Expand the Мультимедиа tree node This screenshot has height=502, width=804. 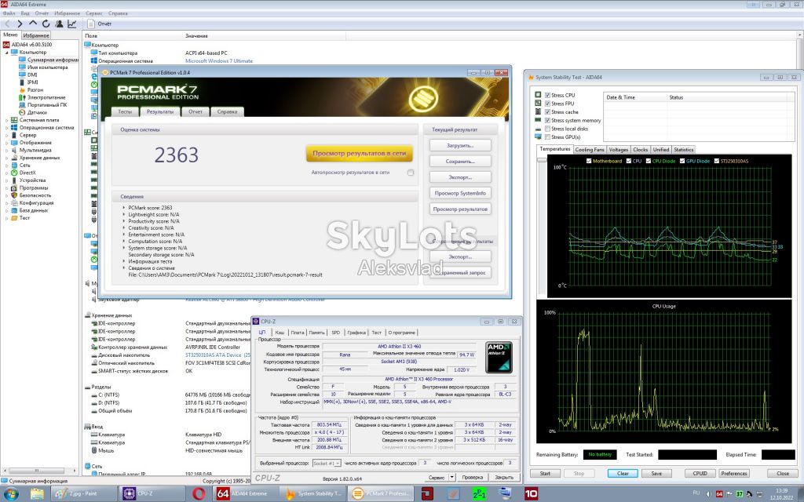6,150
